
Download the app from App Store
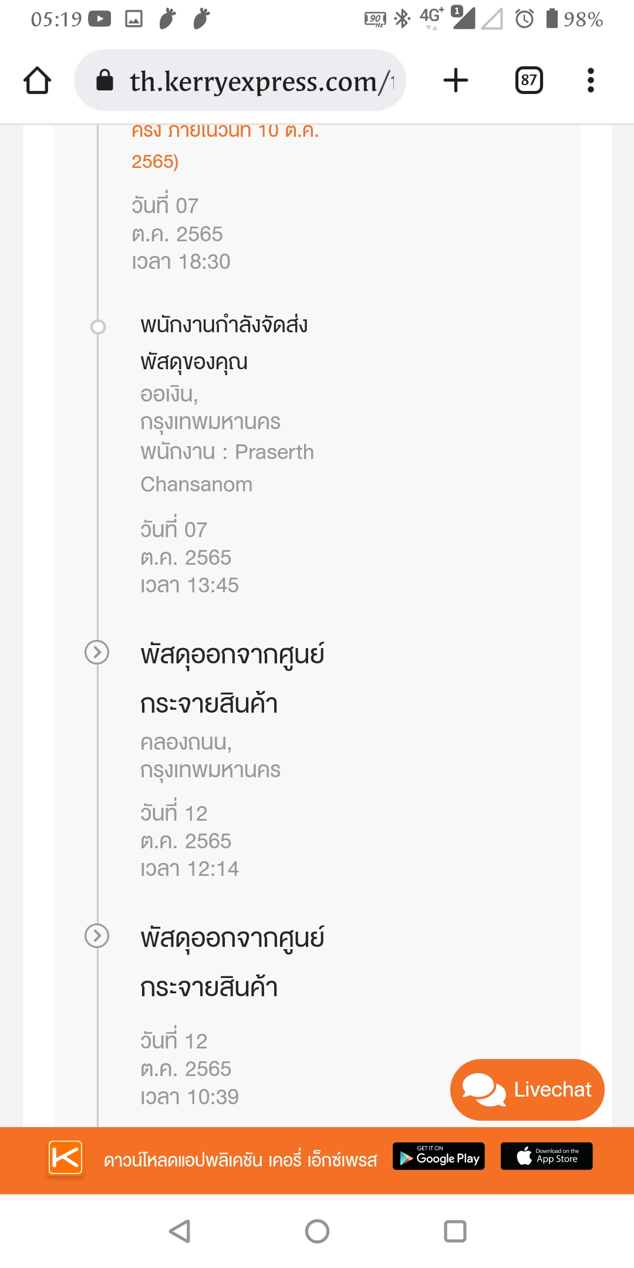(x=547, y=1156)
